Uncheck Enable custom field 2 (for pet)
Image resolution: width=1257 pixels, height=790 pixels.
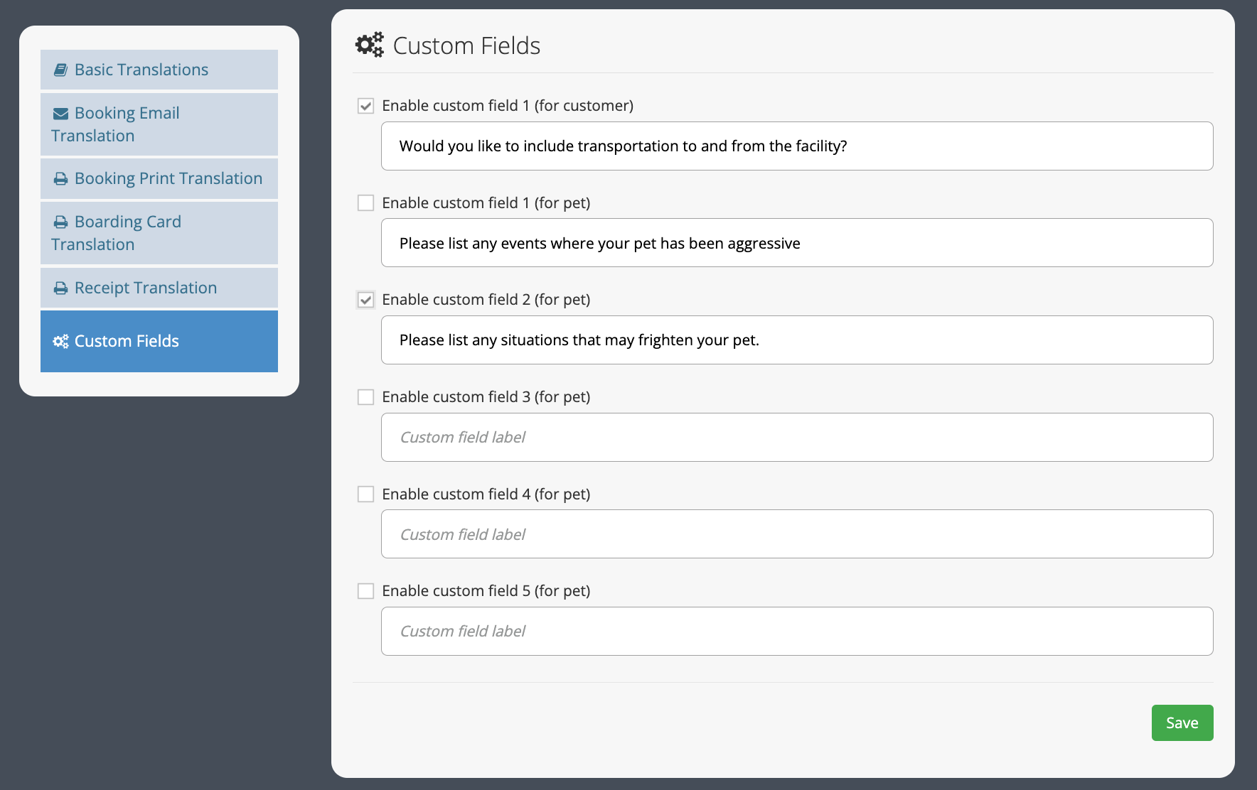pyautogui.click(x=365, y=300)
